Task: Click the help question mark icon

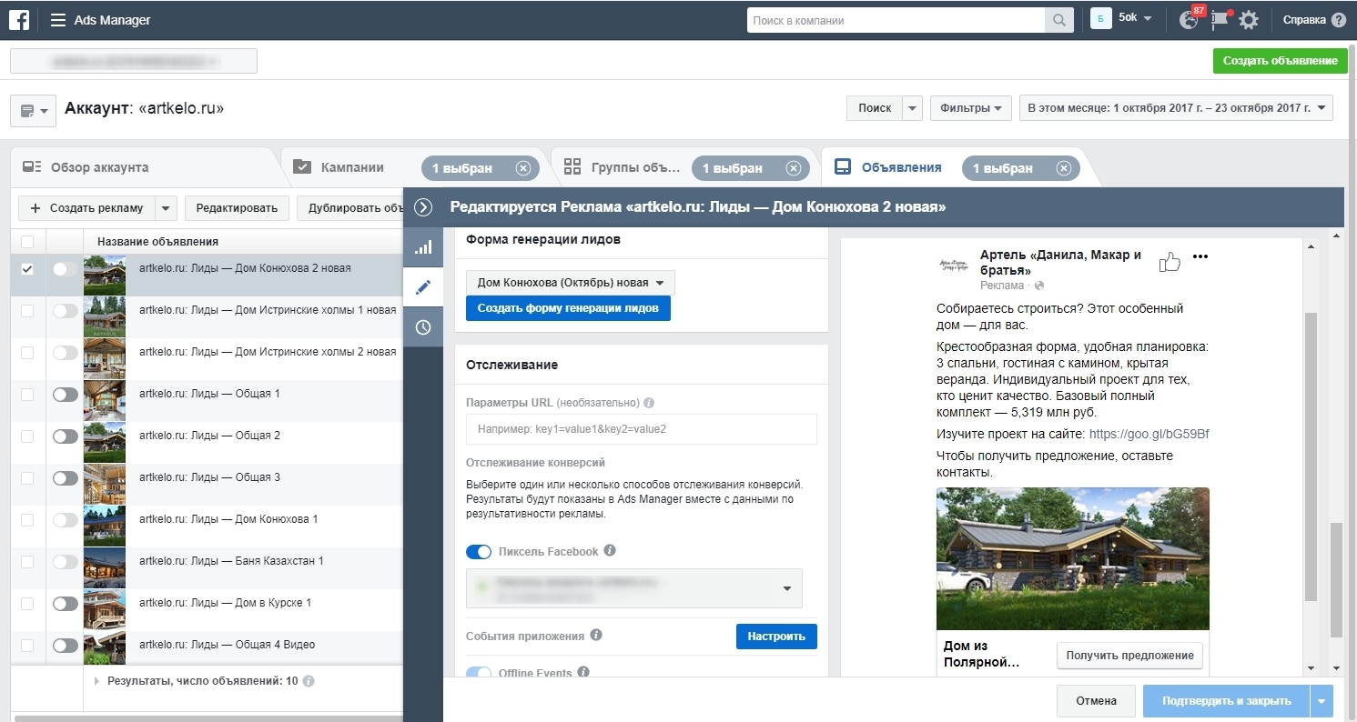Action: coord(1338,20)
